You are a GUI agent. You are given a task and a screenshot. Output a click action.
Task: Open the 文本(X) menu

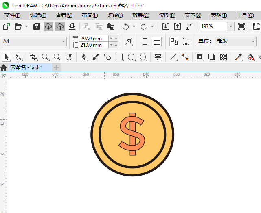(193, 15)
